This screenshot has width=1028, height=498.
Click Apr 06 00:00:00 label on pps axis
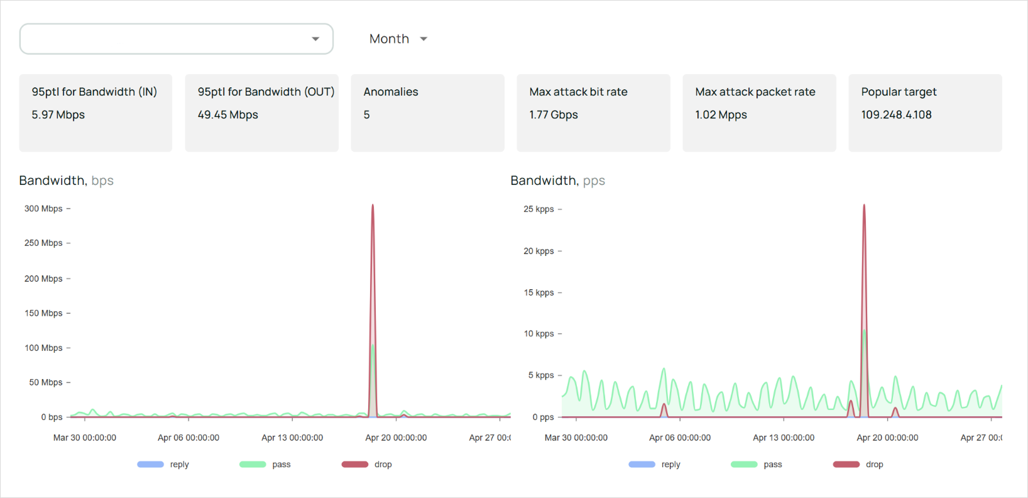(x=680, y=438)
